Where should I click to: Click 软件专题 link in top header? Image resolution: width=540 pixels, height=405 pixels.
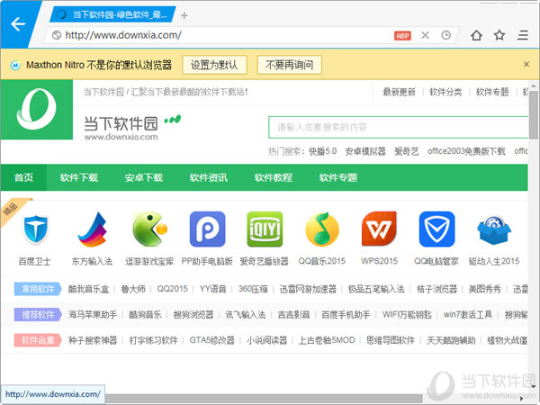[x=492, y=92]
